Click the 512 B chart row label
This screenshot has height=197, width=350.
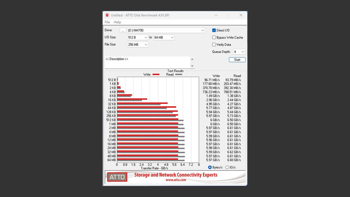112,80
